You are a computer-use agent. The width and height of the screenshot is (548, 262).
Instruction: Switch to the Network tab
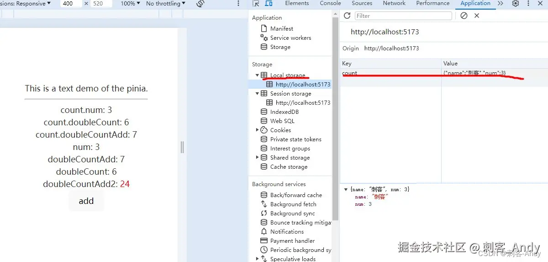pyautogui.click(x=394, y=3)
